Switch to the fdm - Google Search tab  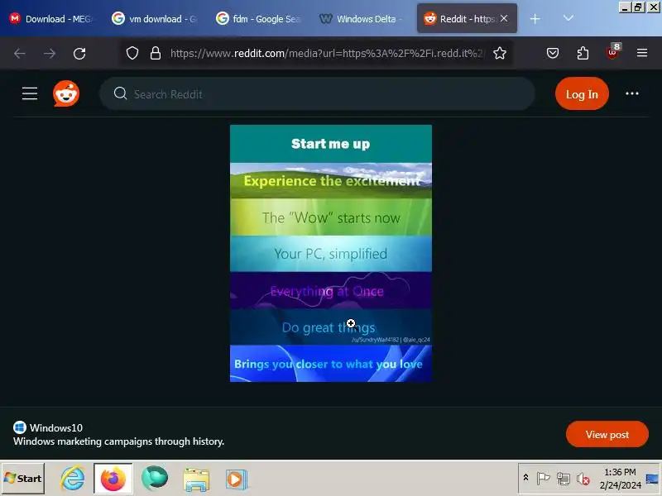point(259,18)
